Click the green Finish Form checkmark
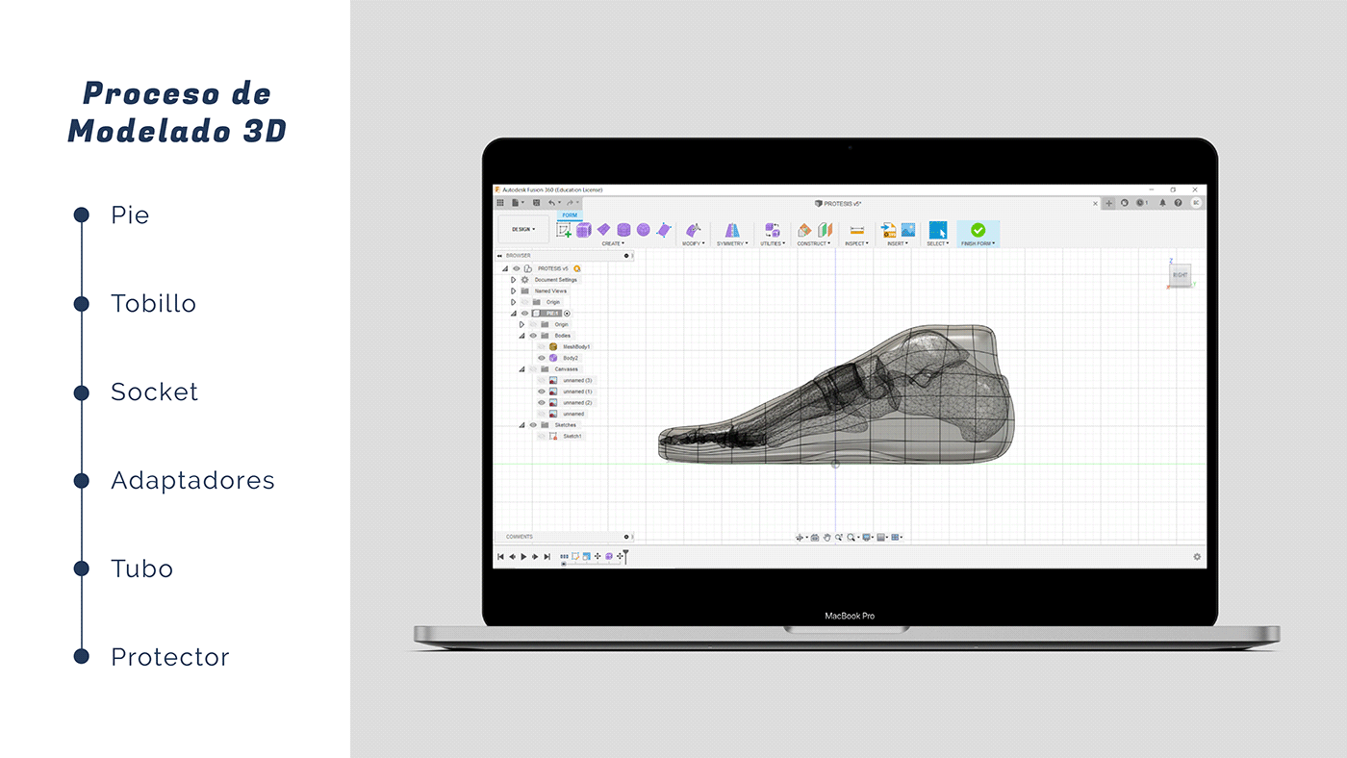The width and height of the screenshot is (1347, 758). (x=978, y=230)
